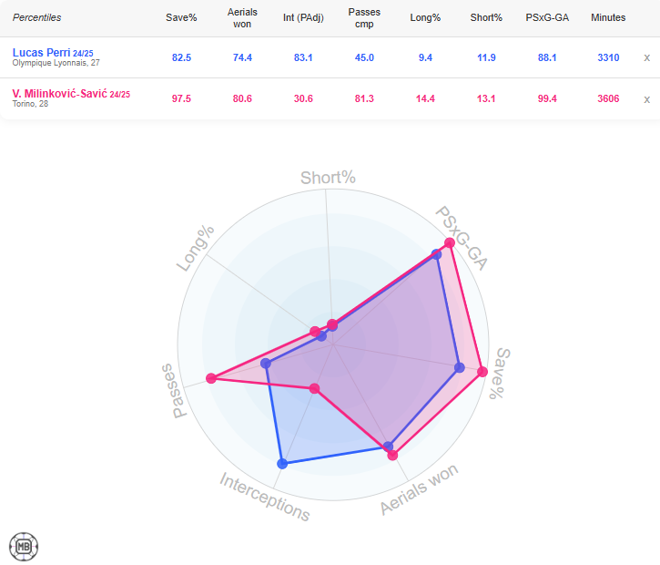Image resolution: width=660 pixels, height=565 pixels.
Task: Sort by Short% column header
Action: (486, 17)
